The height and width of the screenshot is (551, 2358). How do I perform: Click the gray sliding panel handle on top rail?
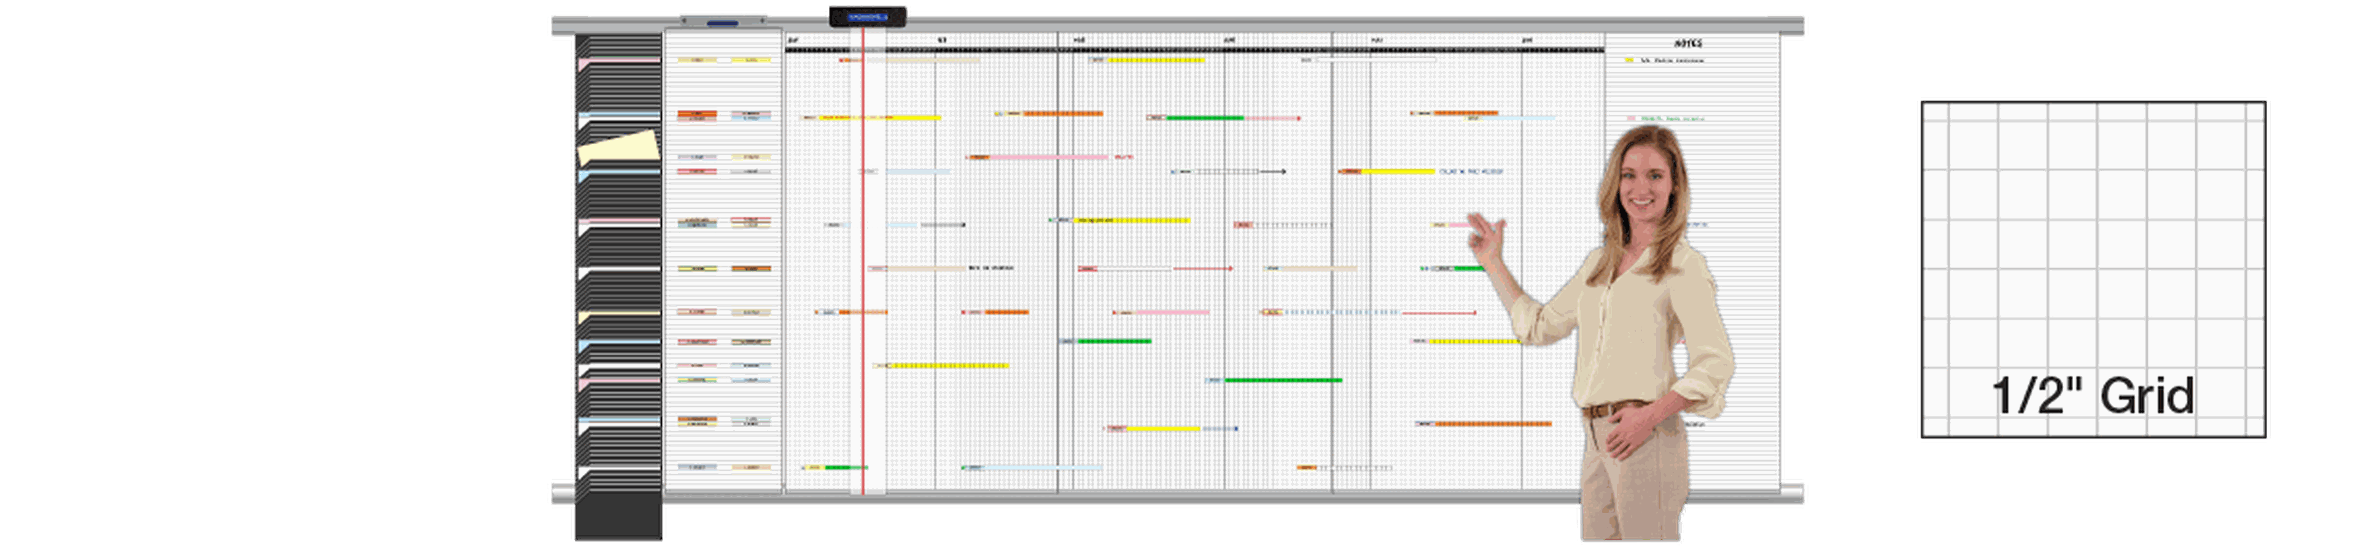pyautogui.click(x=722, y=20)
